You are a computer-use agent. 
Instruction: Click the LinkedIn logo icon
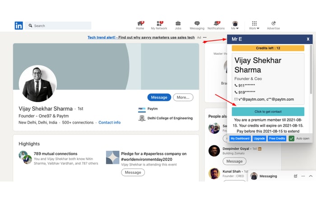coord(19,26)
